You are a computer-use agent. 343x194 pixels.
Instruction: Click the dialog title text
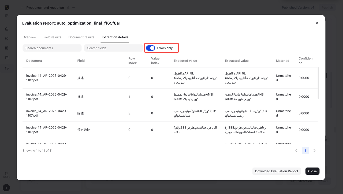[71, 23]
